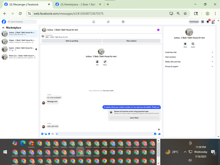Click Add people icon under chat title
Screen dimensions: 220x165
click(x=97, y=62)
